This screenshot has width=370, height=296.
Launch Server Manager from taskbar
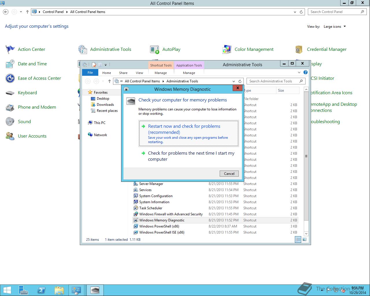(x=23, y=290)
